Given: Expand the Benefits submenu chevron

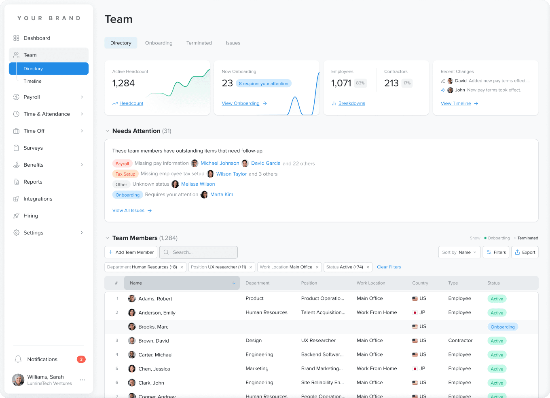Looking at the screenshot, I should [82, 165].
